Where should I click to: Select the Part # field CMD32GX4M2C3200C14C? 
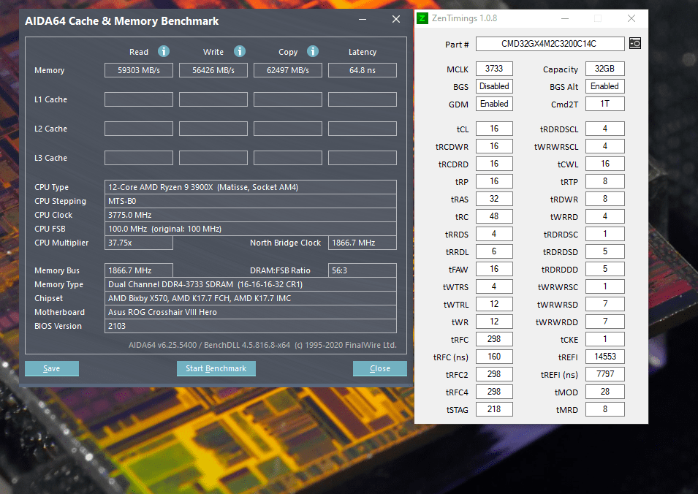tap(550, 44)
